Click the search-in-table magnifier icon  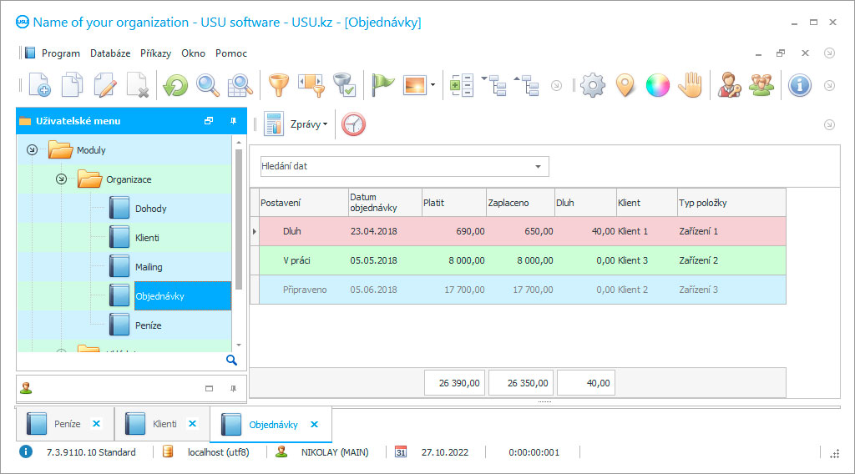pos(240,85)
